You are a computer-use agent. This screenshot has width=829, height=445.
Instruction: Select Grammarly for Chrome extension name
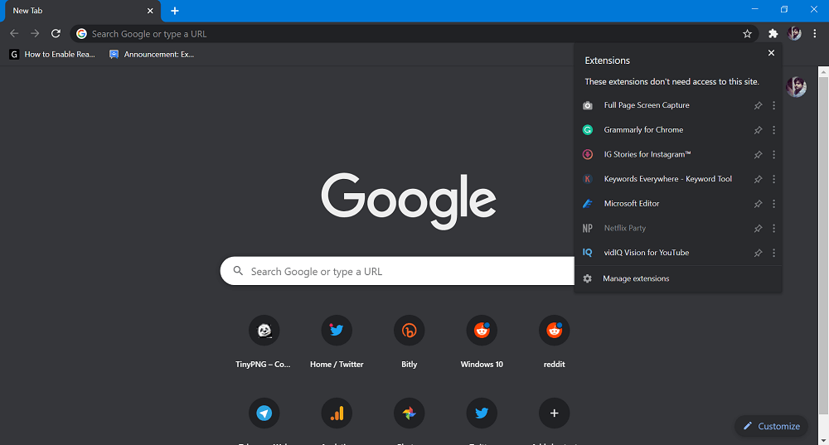pos(643,130)
